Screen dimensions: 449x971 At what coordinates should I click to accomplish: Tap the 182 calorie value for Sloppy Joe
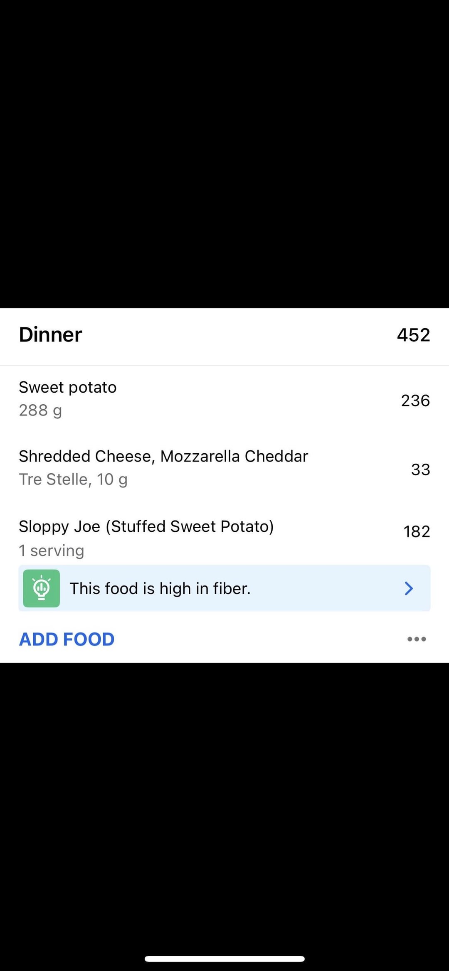417,531
